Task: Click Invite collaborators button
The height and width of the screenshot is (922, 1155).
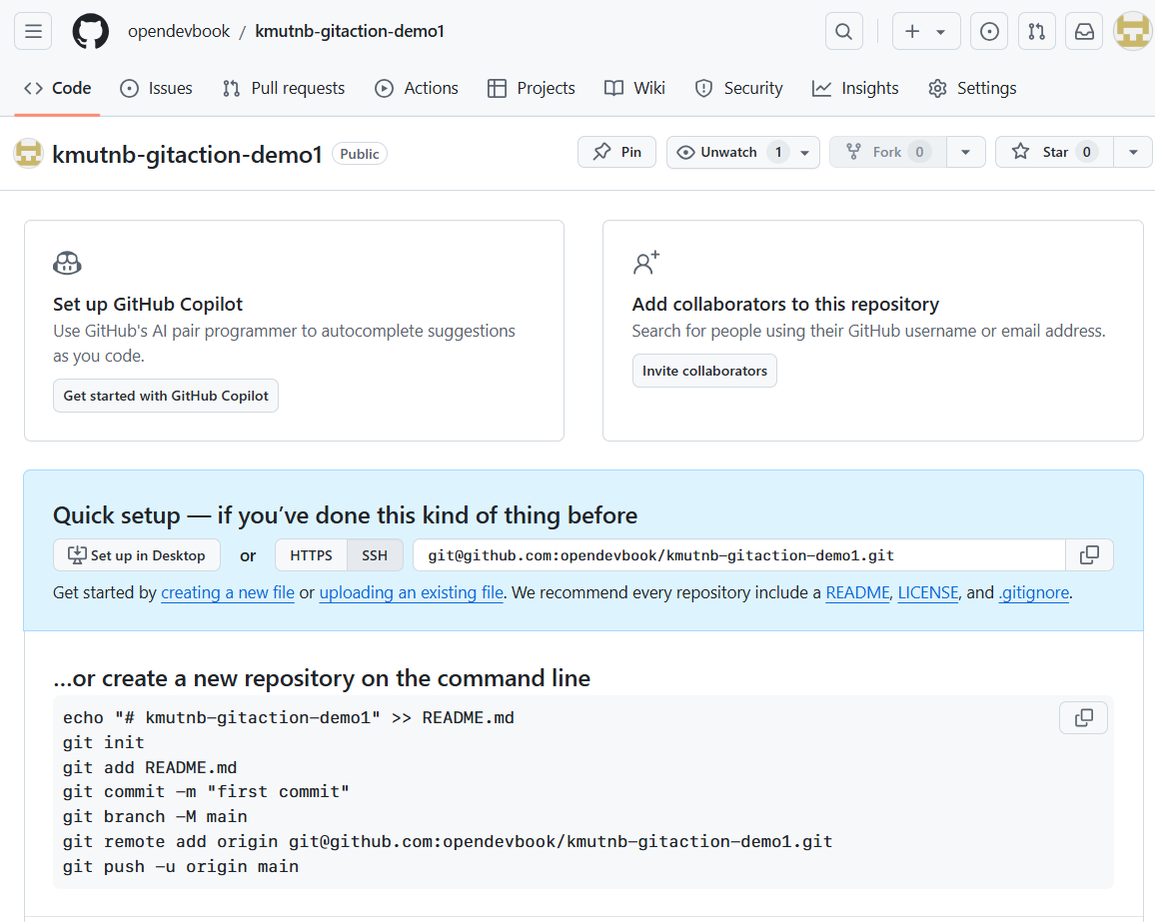Action: pyautogui.click(x=704, y=371)
